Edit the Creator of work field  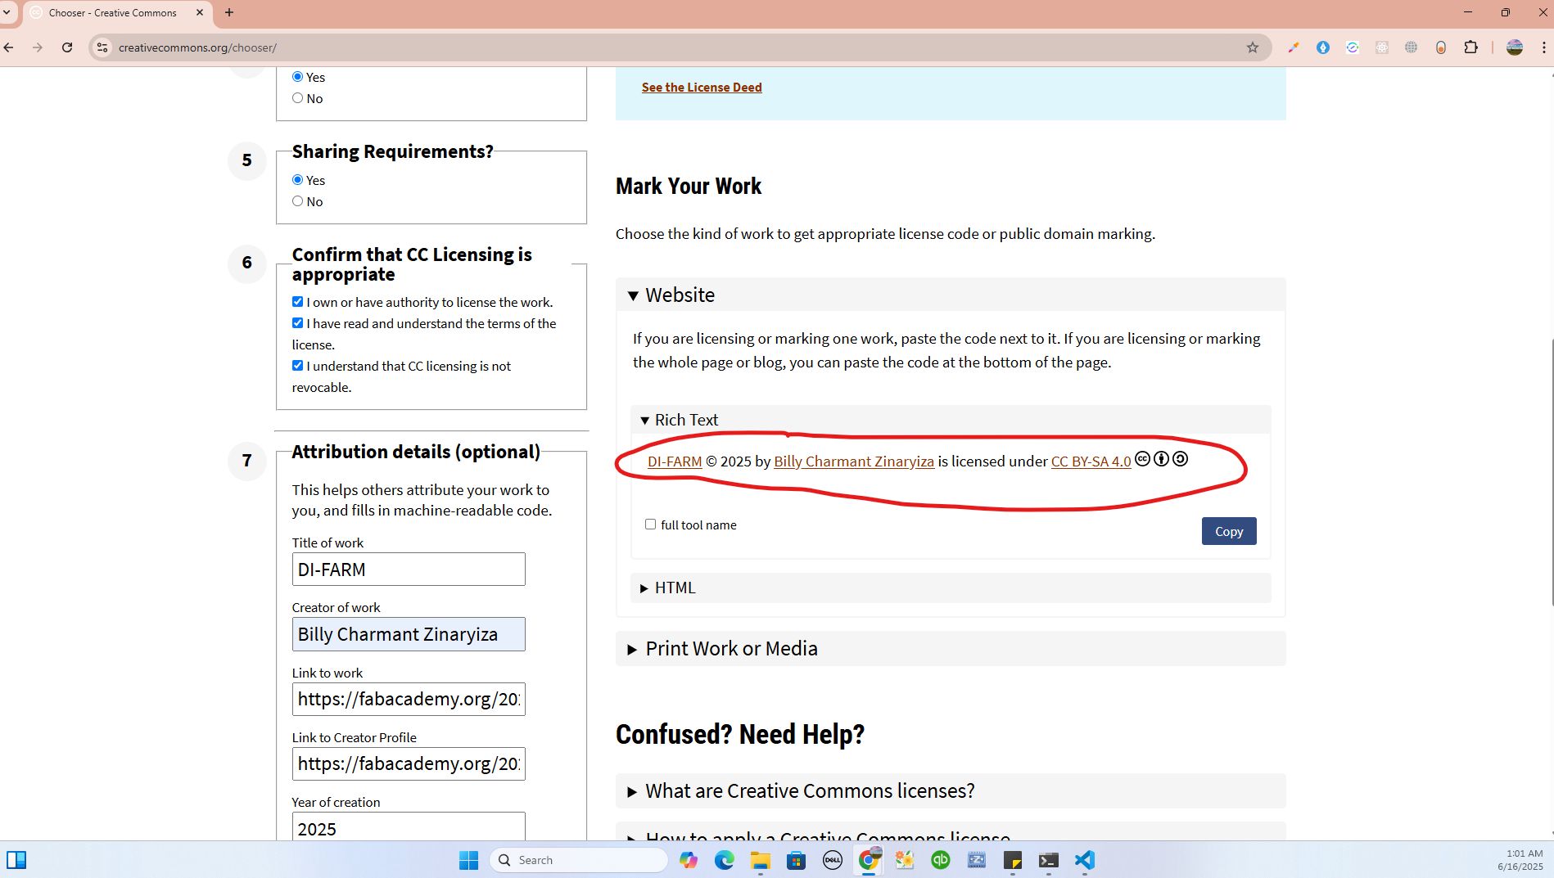pyautogui.click(x=409, y=634)
